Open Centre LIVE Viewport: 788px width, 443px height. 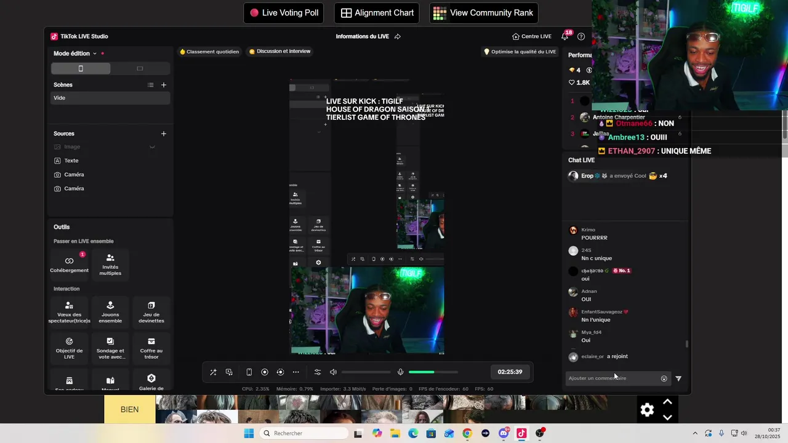pos(532,36)
